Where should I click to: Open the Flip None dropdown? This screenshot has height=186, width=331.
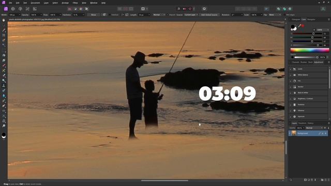pos(275,15)
